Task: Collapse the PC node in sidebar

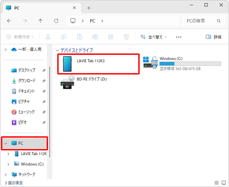Action: coord(6,144)
